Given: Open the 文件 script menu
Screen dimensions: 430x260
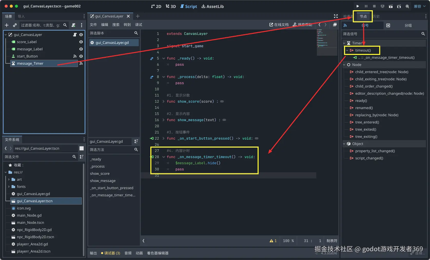Looking at the screenshot, I should [x=93, y=25].
